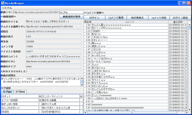
Task: Click the 癒される動画 tag cell
Action: tap(61, 100)
